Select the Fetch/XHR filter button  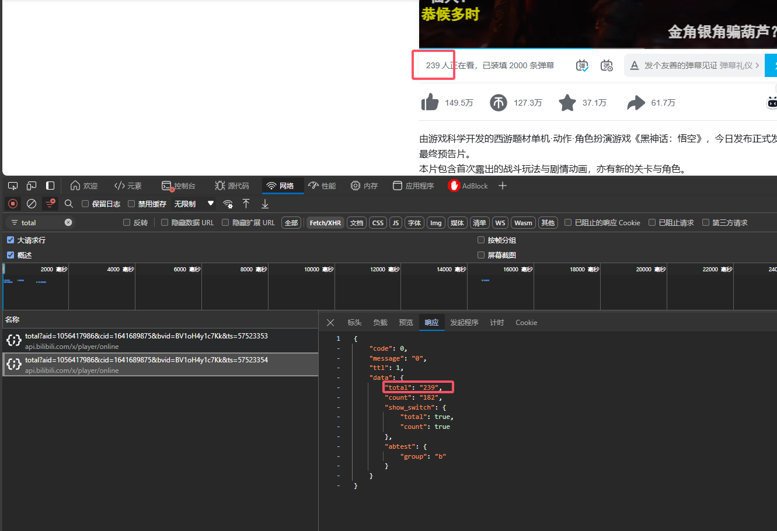click(x=325, y=223)
